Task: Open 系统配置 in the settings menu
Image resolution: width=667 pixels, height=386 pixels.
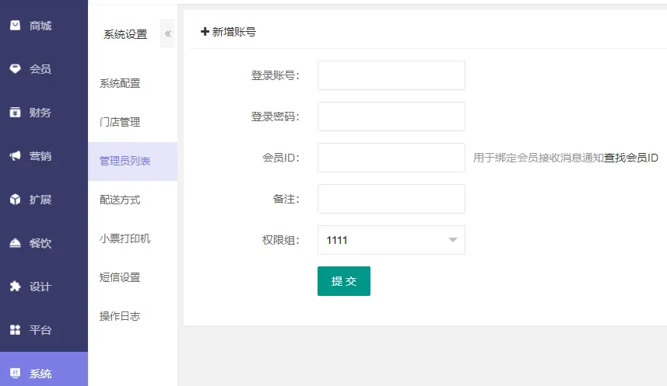Action: pyautogui.click(x=120, y=83)
